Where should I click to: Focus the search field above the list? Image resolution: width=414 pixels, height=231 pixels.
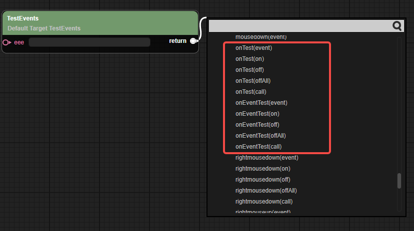tap(300, 26)
